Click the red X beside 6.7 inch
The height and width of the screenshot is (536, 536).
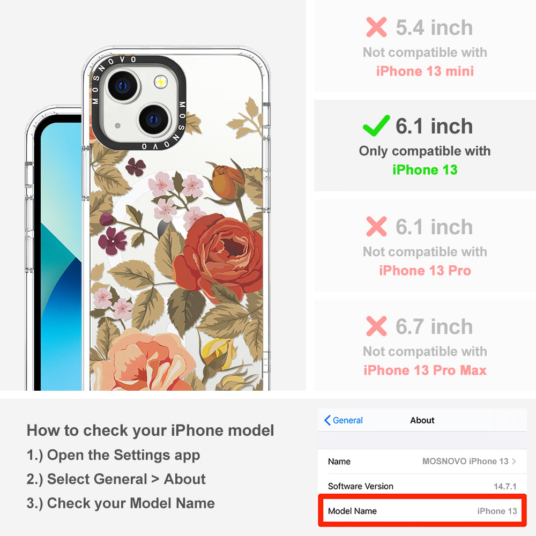tap(376, 326)
